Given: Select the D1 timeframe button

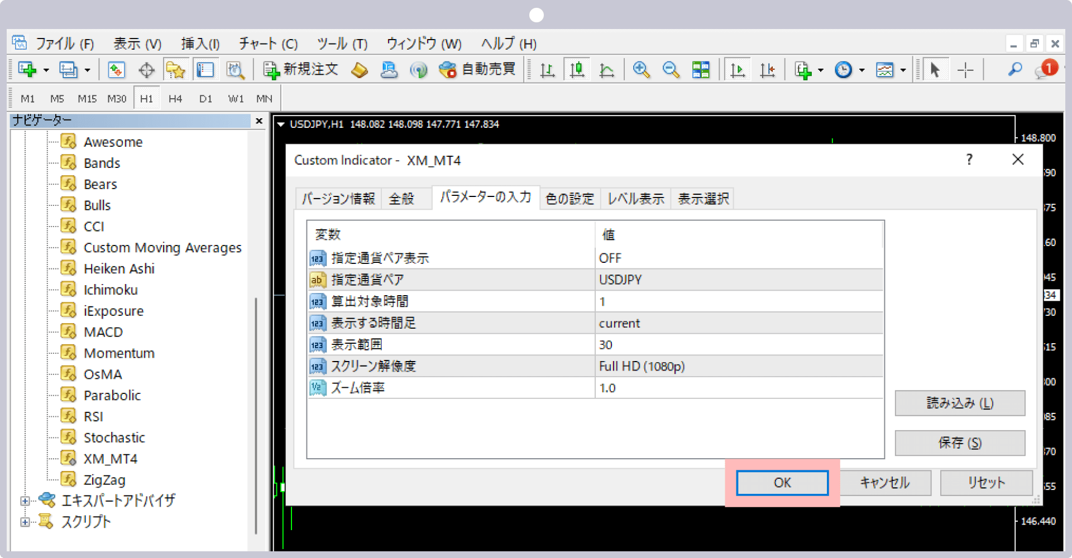Looking at the screenshot, I should point(205,99).
